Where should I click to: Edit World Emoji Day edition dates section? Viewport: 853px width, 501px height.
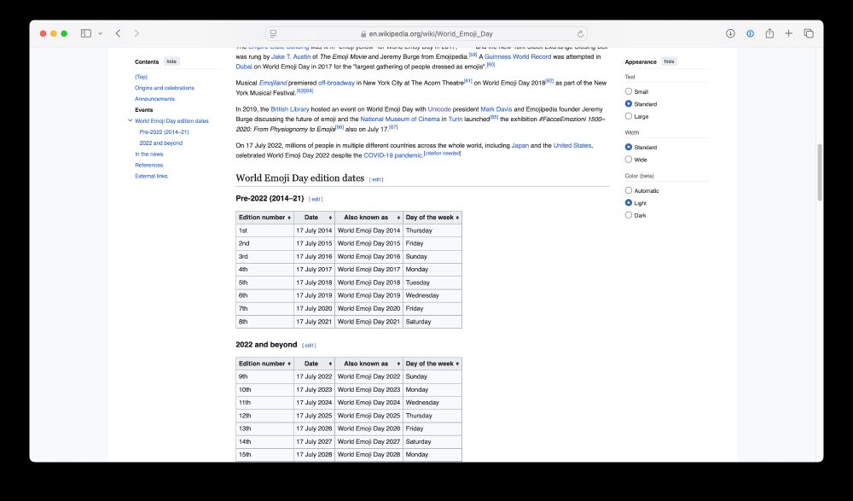click(x=376, y=179)
